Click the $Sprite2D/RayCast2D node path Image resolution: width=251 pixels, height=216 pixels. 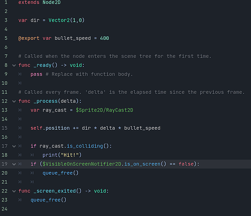click(105, 110)
